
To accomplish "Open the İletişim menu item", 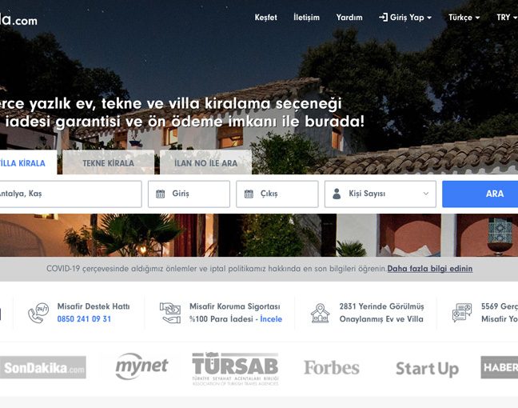I will point(307,18).
